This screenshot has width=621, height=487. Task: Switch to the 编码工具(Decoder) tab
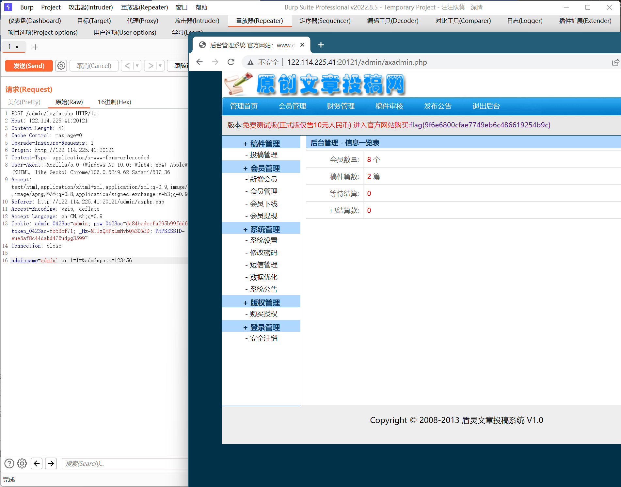click(393, 21)
